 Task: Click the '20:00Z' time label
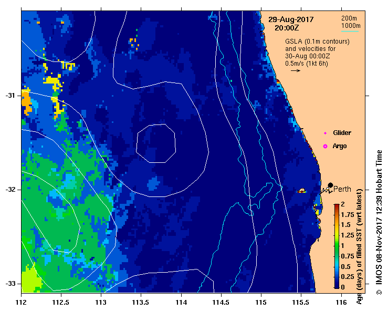pyautogui.click(x=287, y=28)
